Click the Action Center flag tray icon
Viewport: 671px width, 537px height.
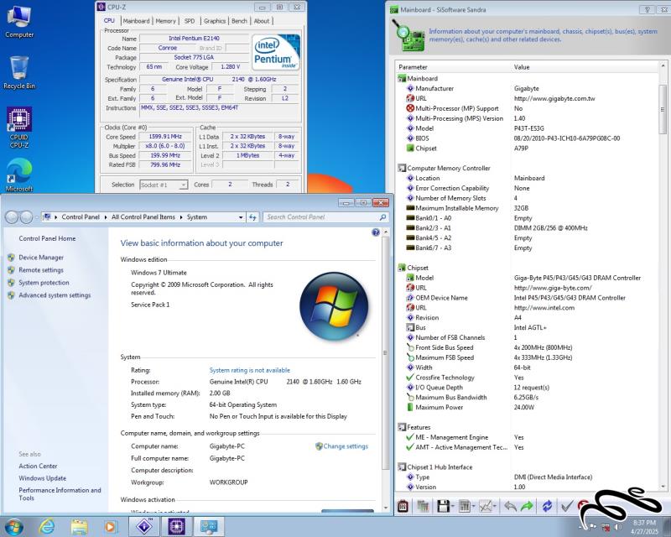pyautogui.click(x=593, y=526)
